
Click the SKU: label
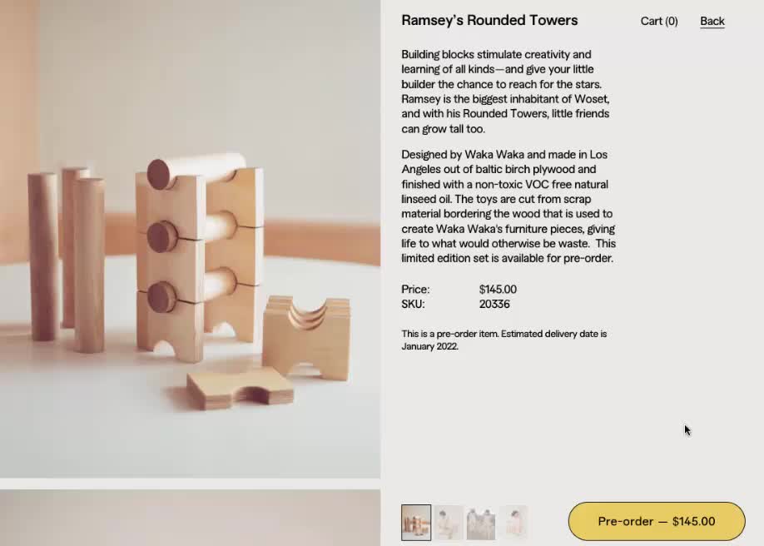coord(413,304)
